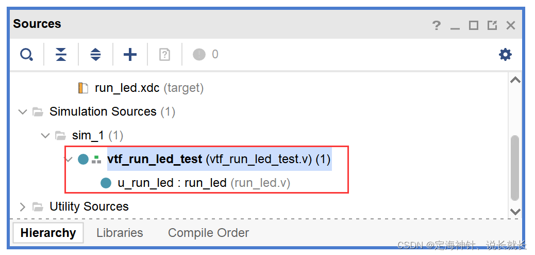Click the Search sources magnifier icon
Viewport: 535px width, 255px height.
click(x=26, y=54)
